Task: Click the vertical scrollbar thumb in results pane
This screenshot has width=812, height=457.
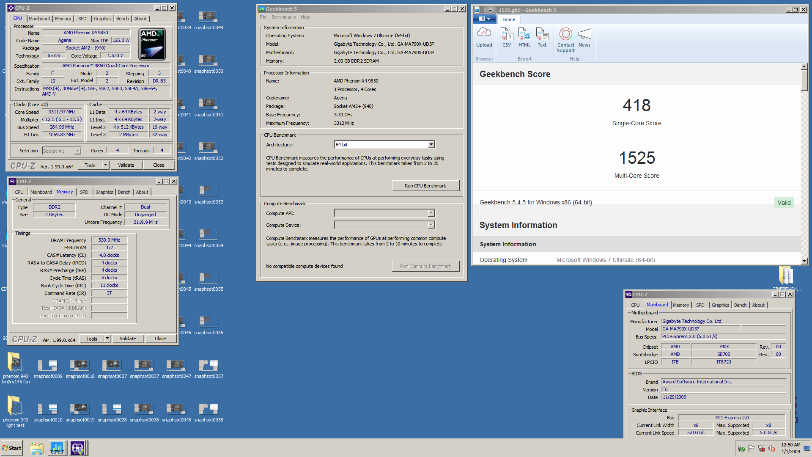Action: (x=804, y=80)
